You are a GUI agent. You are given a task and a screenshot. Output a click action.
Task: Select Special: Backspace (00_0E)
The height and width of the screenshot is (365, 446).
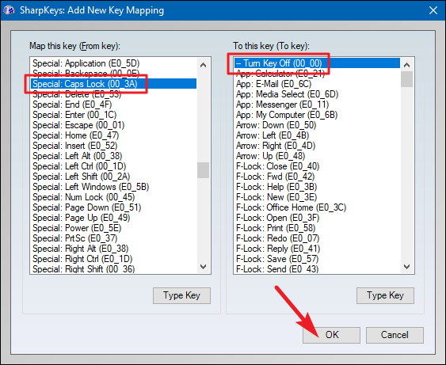tap(113, 74)
